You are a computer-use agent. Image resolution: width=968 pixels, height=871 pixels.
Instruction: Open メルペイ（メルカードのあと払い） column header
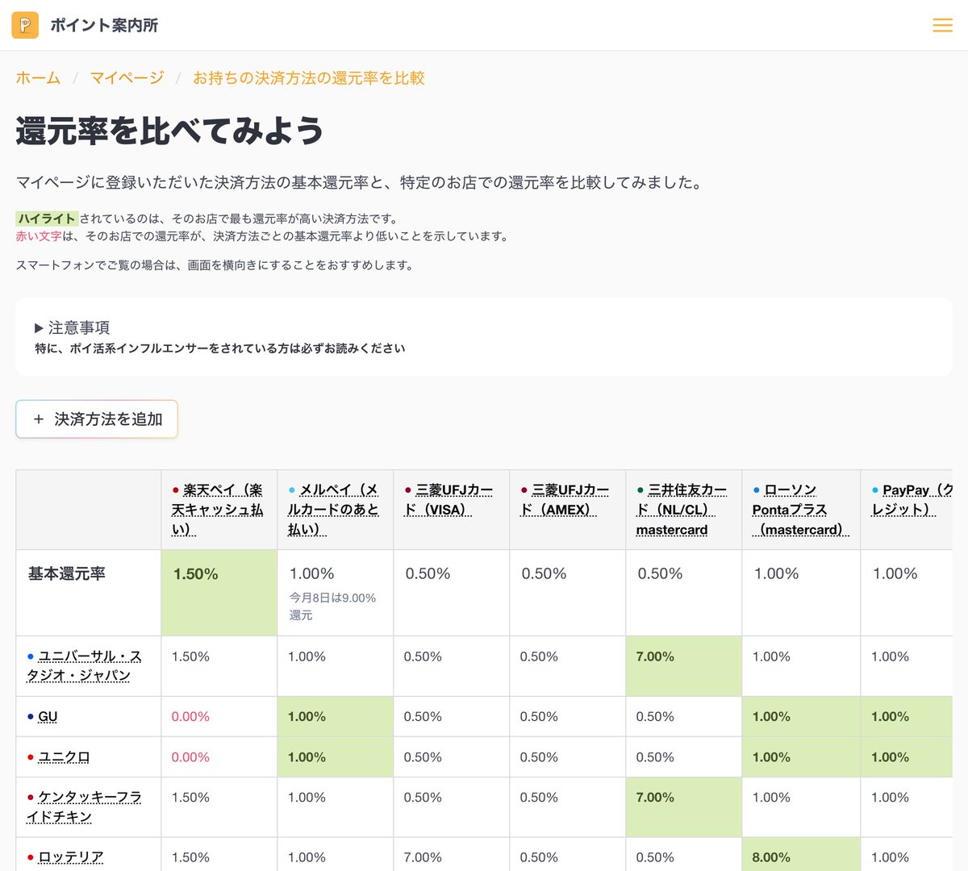[x=333, y=510]
